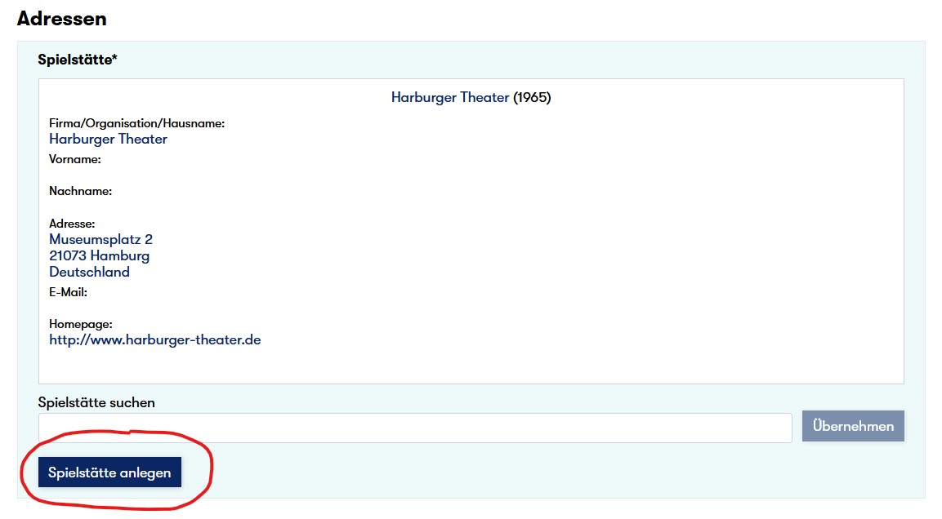Click the 21073 Hamburg postal line
Viewport: 942px width, 519px height.
pyautogui.click(x=99, y=255)
